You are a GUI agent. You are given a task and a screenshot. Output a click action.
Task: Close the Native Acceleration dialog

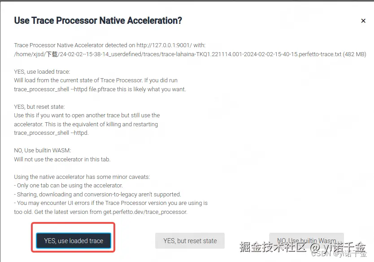click(x=363, y=21)
